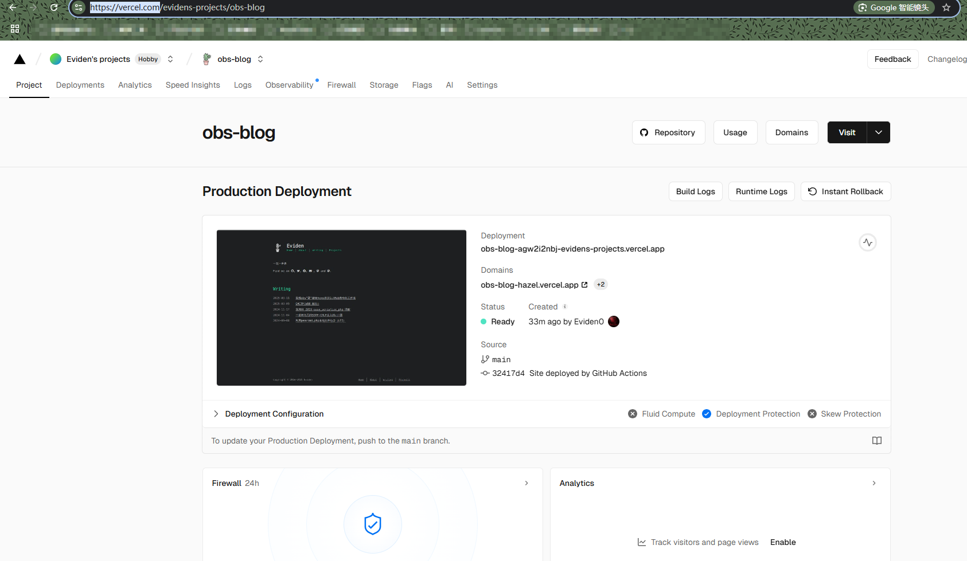Open the AI tab

(x=450, y=85)
